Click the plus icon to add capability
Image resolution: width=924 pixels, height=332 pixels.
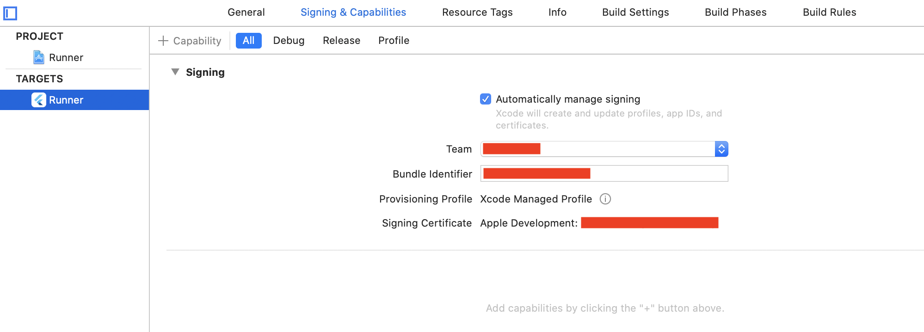(x=163, y=41)
